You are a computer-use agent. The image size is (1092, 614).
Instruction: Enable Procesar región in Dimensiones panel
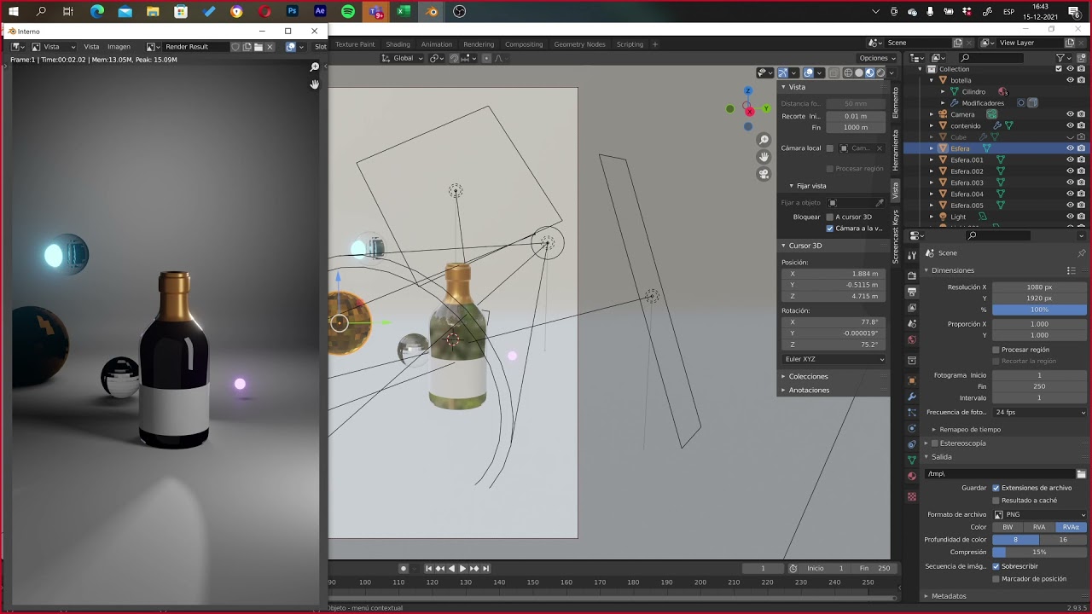pyautogui.click(x=996, y=350)
